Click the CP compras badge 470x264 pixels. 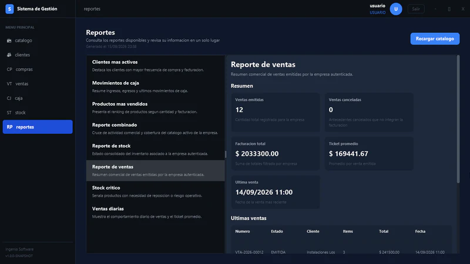coord(9,69)
